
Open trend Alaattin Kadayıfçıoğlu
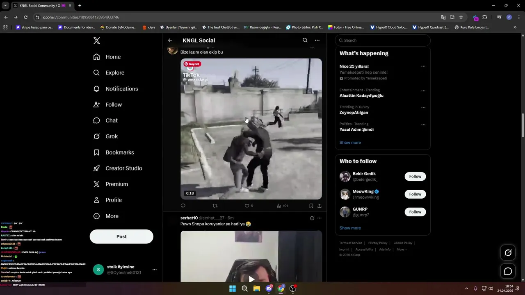pos(361,95)
